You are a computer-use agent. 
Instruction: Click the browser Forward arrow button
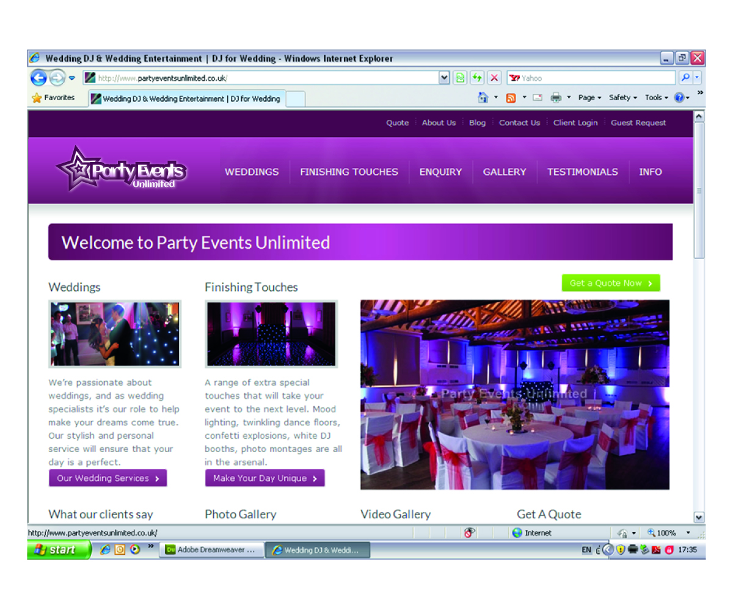click(57, 78)
